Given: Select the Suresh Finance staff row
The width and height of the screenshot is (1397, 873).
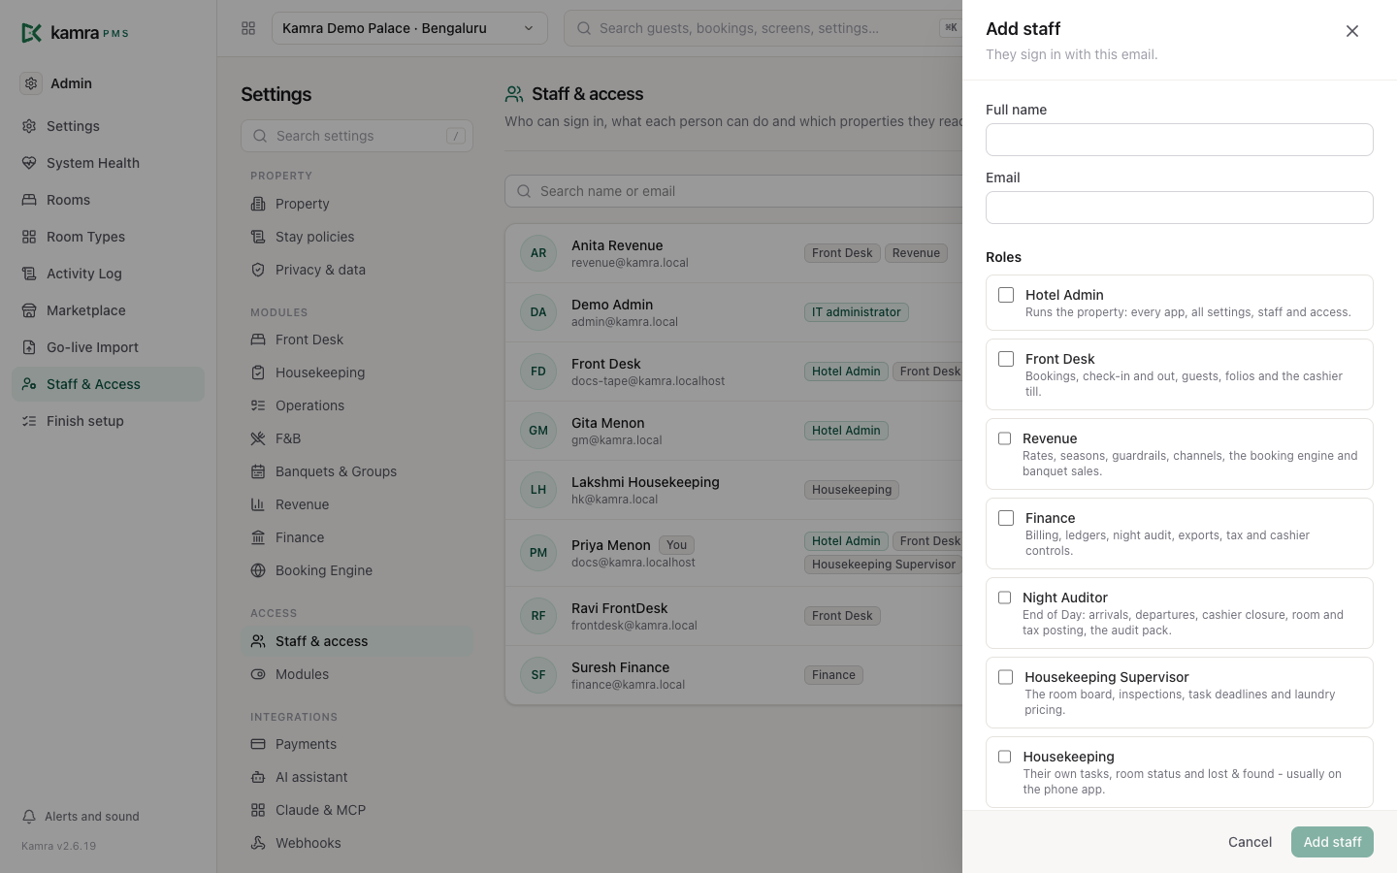Looking at the screenshot, I should pyautogui.click(x=733, y=675).
